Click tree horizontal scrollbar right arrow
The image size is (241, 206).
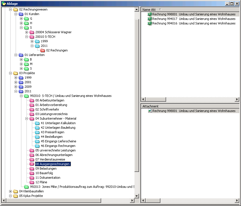tap(132, 200)
